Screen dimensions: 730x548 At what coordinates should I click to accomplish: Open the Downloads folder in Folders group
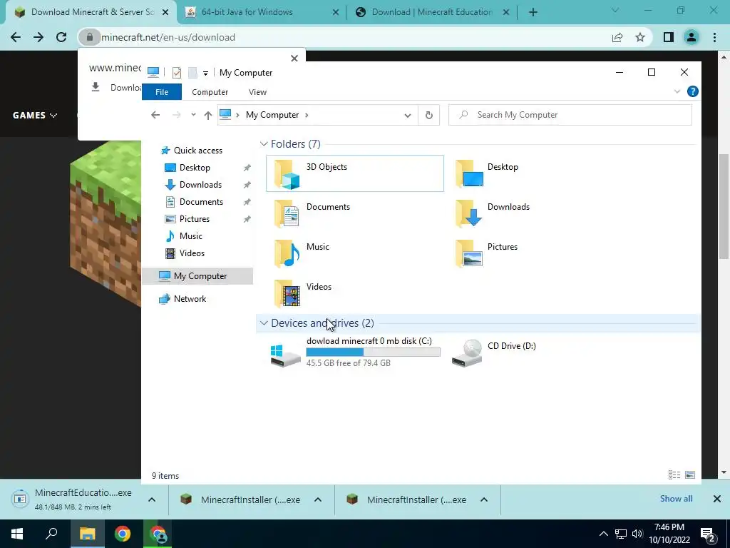point(492,213)
